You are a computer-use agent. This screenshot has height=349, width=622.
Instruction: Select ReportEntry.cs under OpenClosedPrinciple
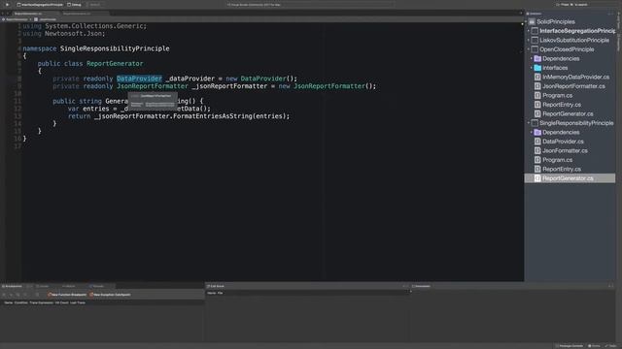pyautogui.click(x=562, y=105)
